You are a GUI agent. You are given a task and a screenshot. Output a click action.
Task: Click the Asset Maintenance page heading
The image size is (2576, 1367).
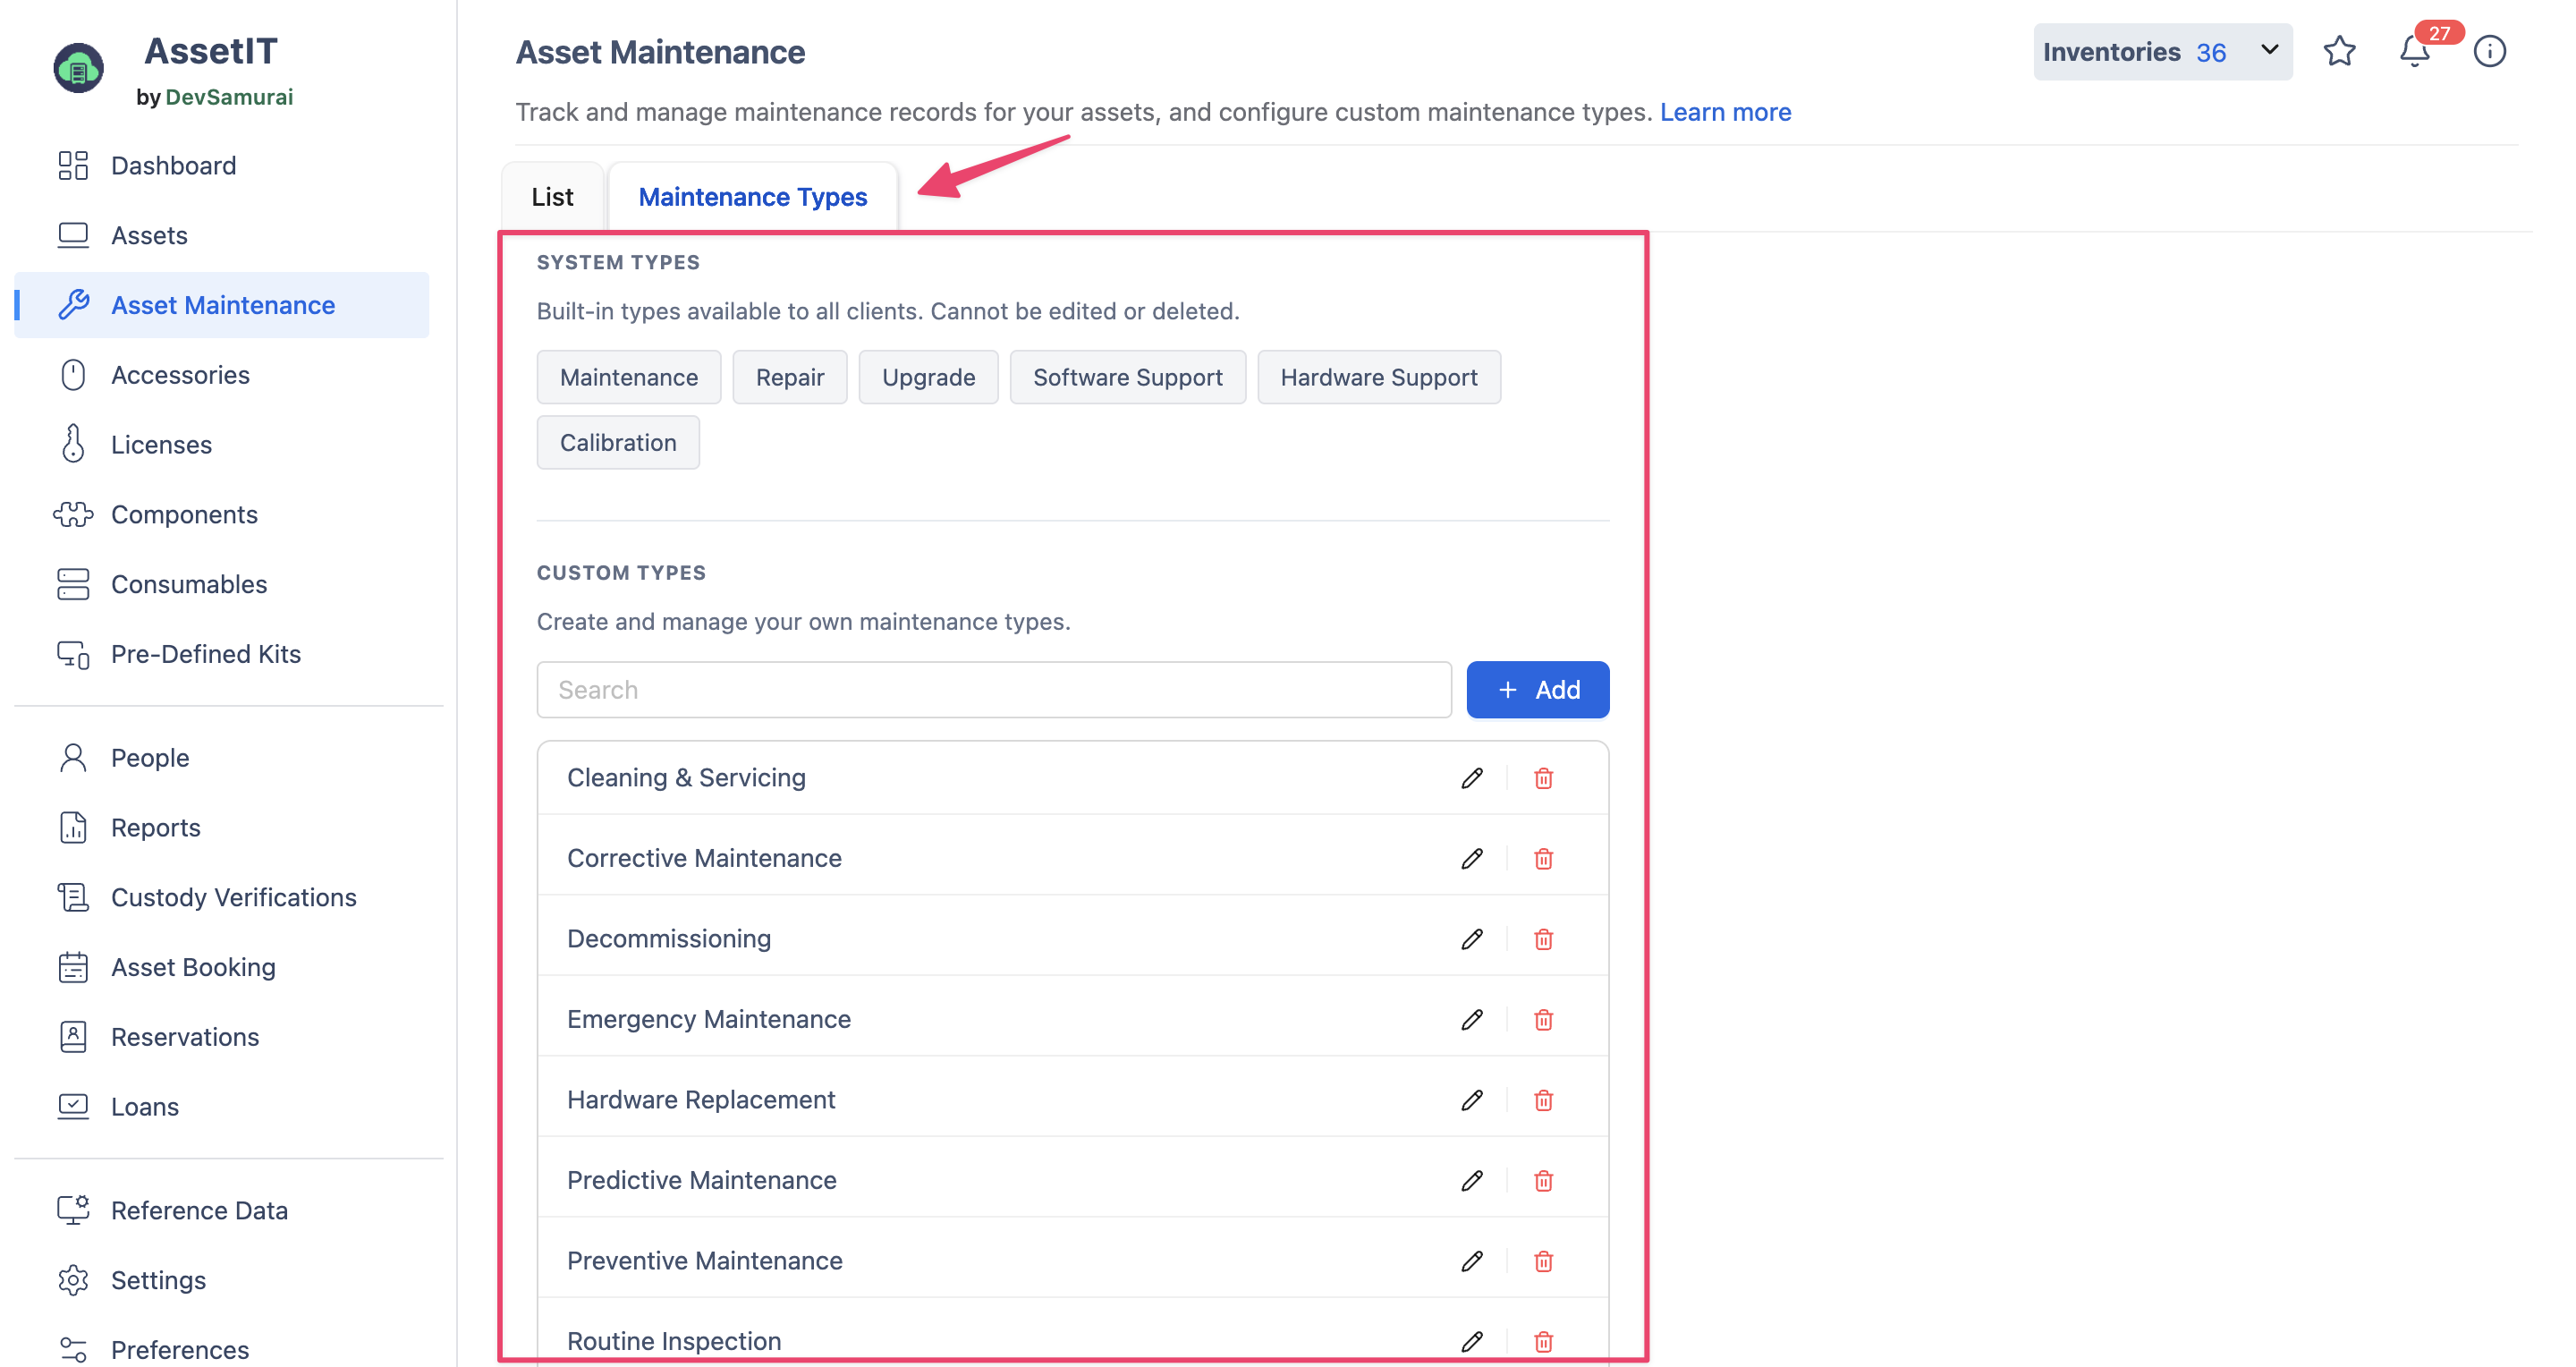point(660,52)
